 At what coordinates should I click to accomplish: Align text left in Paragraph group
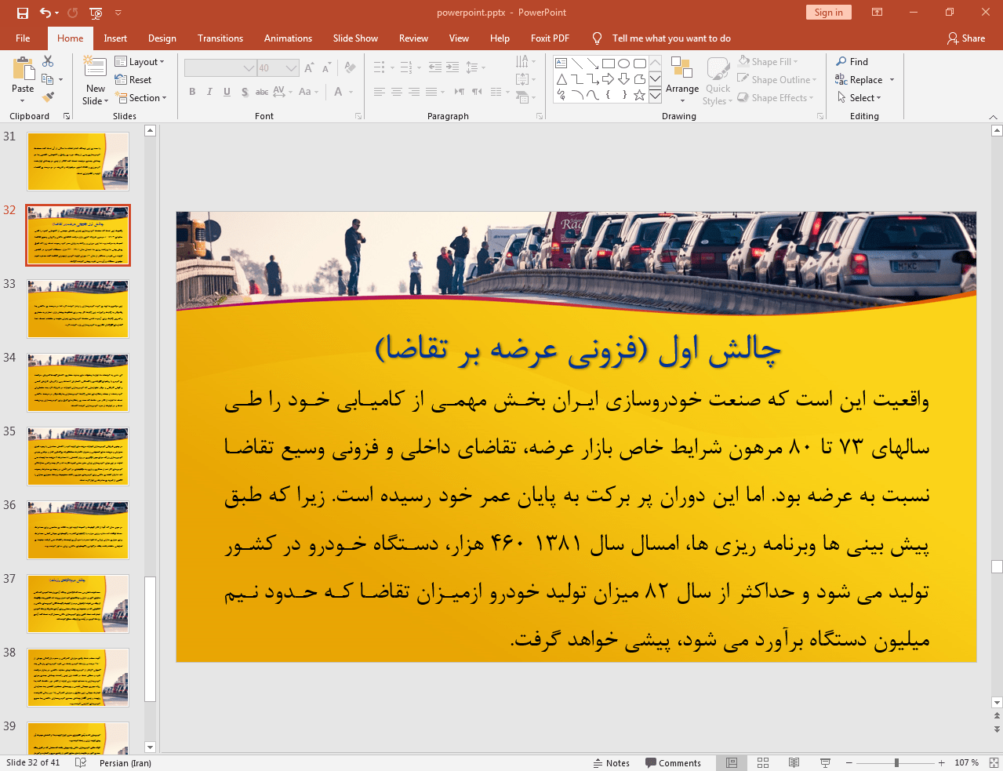click(x=380, y=92)
